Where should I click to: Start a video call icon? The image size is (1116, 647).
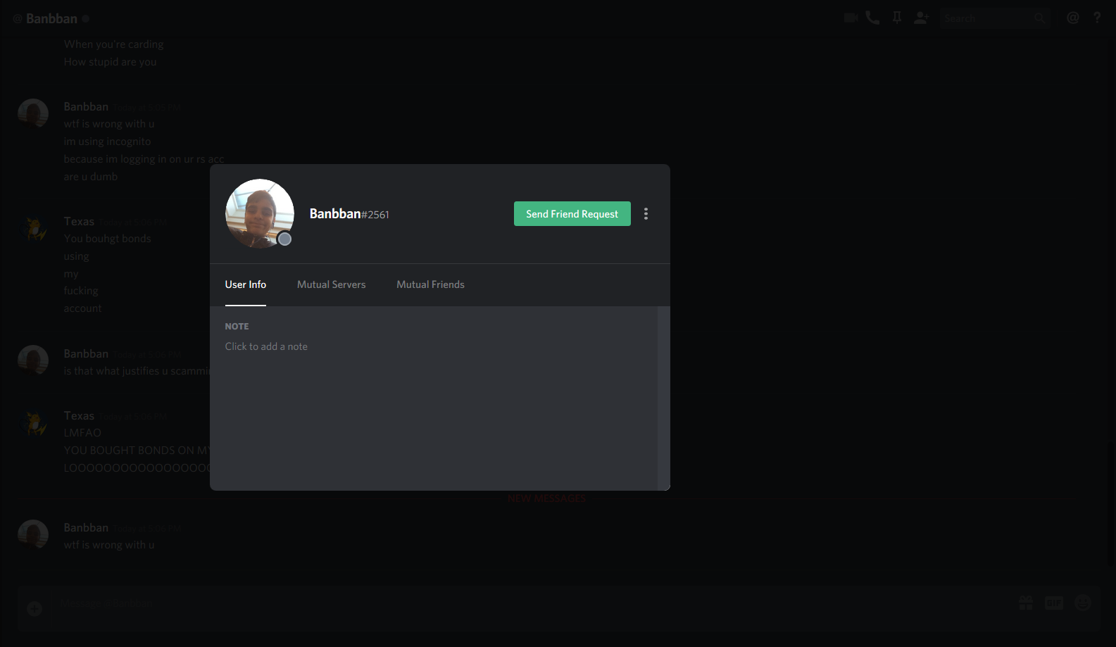coord(851,18)
